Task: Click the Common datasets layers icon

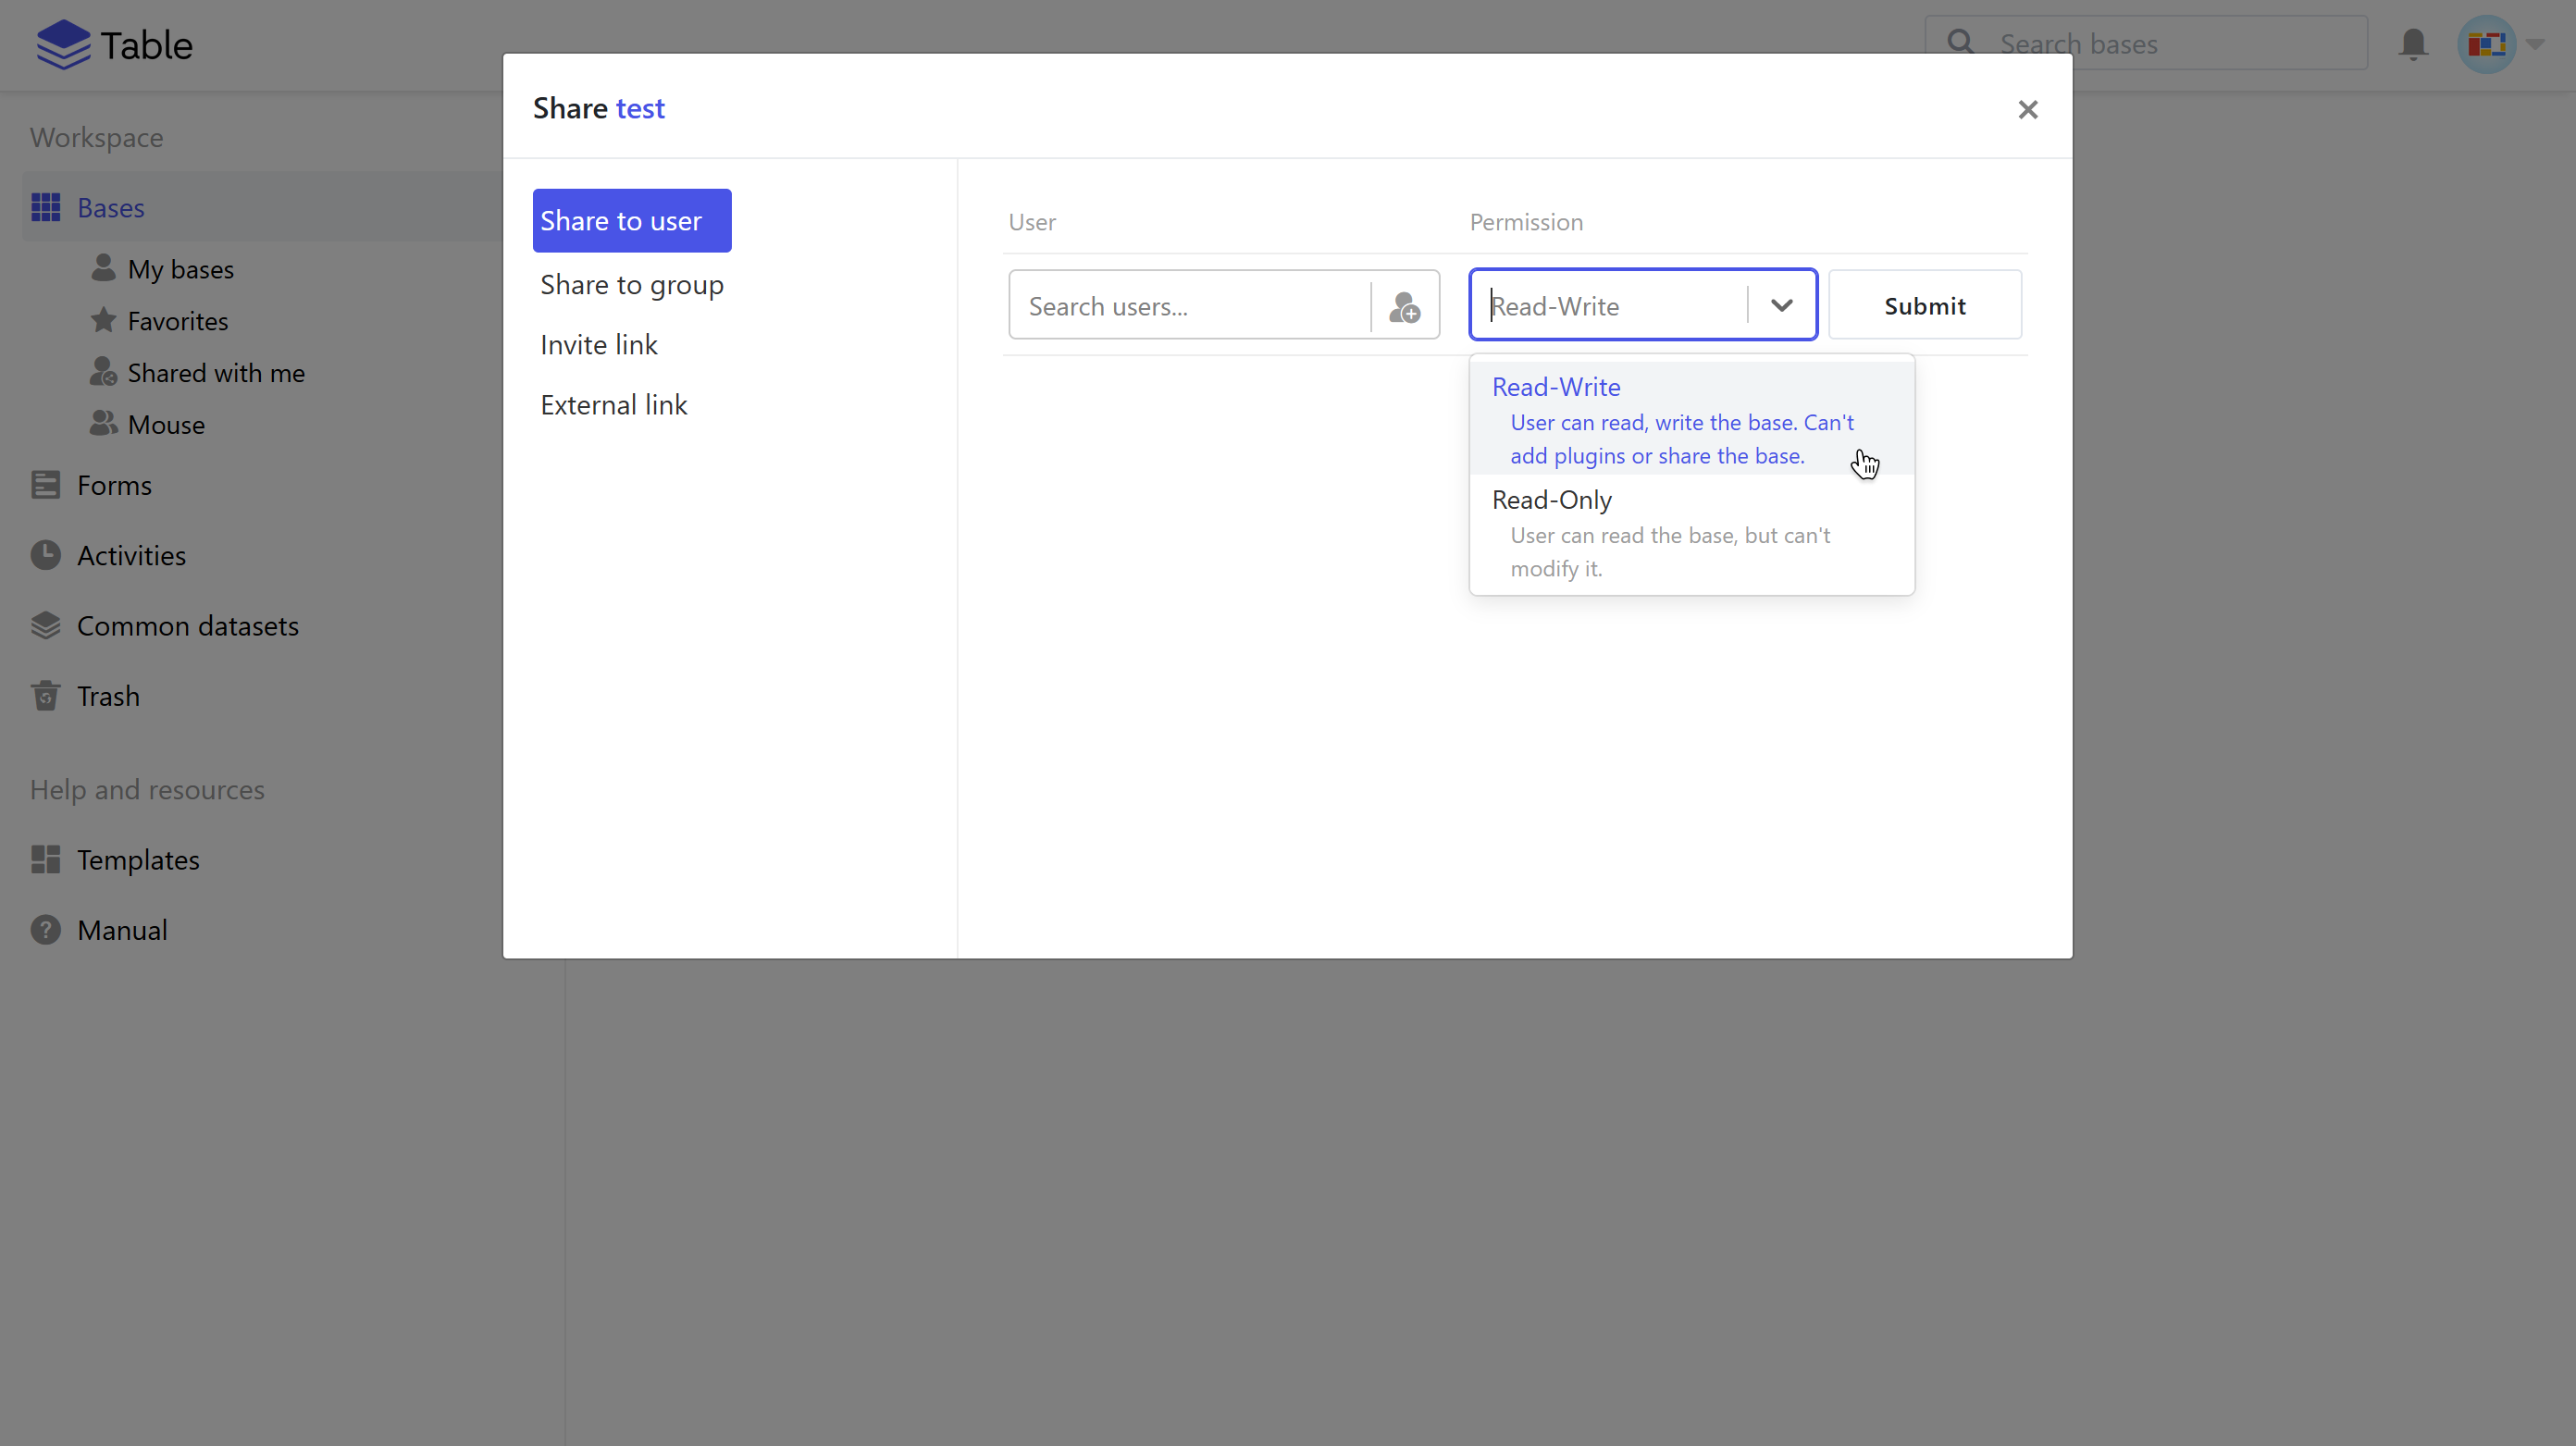Action: [45, 626]
